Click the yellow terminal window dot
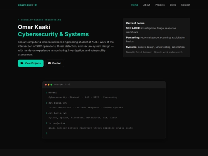Image resolution: width=208 pixels, height=156 pixels. click(49, 85)
